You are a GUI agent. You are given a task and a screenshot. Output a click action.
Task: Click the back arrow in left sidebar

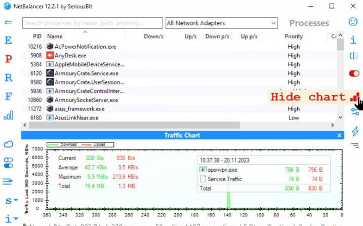tap(8, 22)
